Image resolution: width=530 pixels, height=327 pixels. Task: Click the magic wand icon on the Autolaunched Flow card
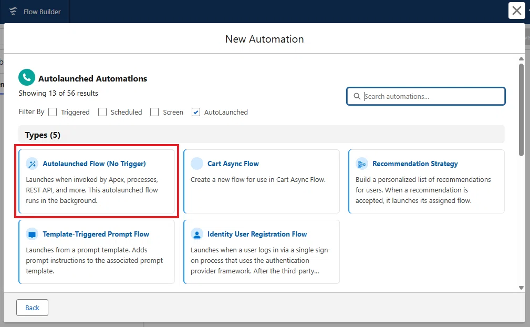32,163
